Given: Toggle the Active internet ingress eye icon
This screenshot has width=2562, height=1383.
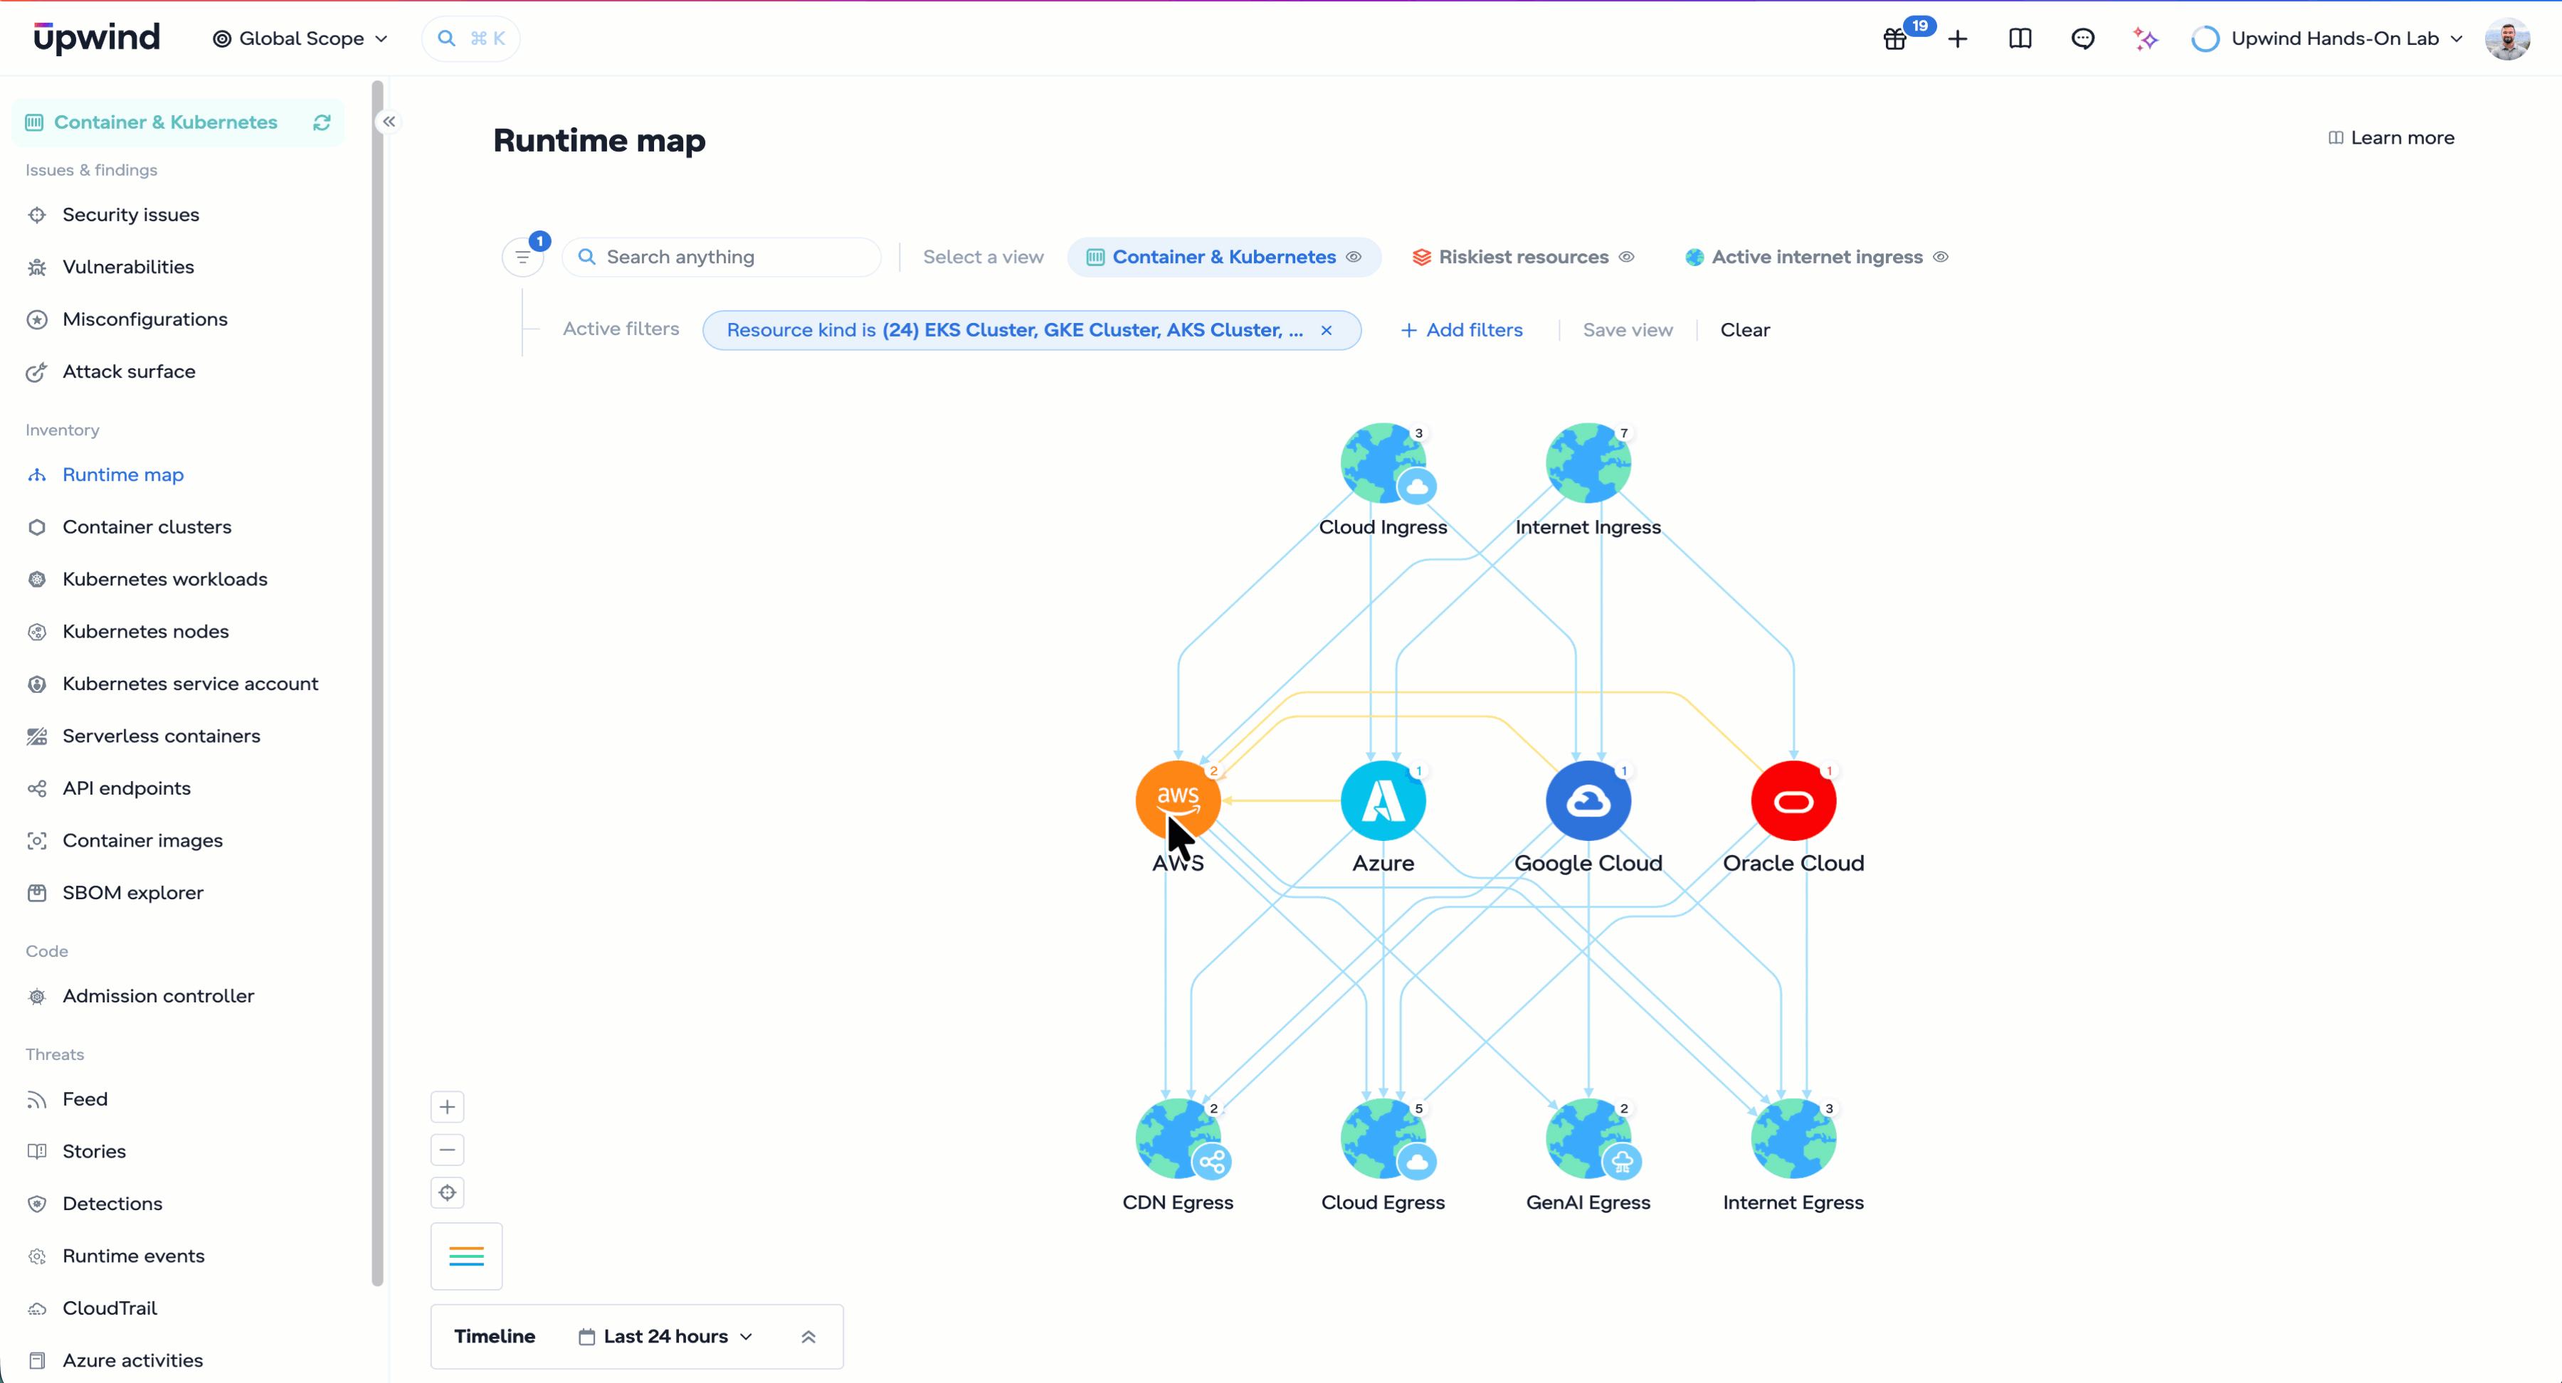Looking at the screenshot, I should click(x=1941, y=257).
